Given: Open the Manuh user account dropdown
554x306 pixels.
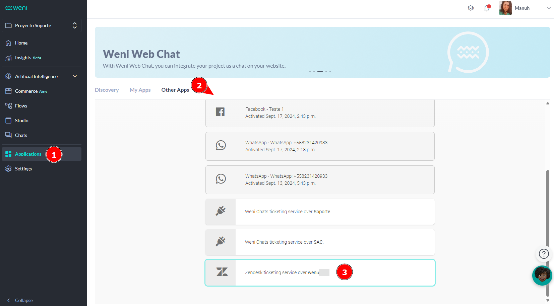Looking at the screenshot, I should point(549,8).
